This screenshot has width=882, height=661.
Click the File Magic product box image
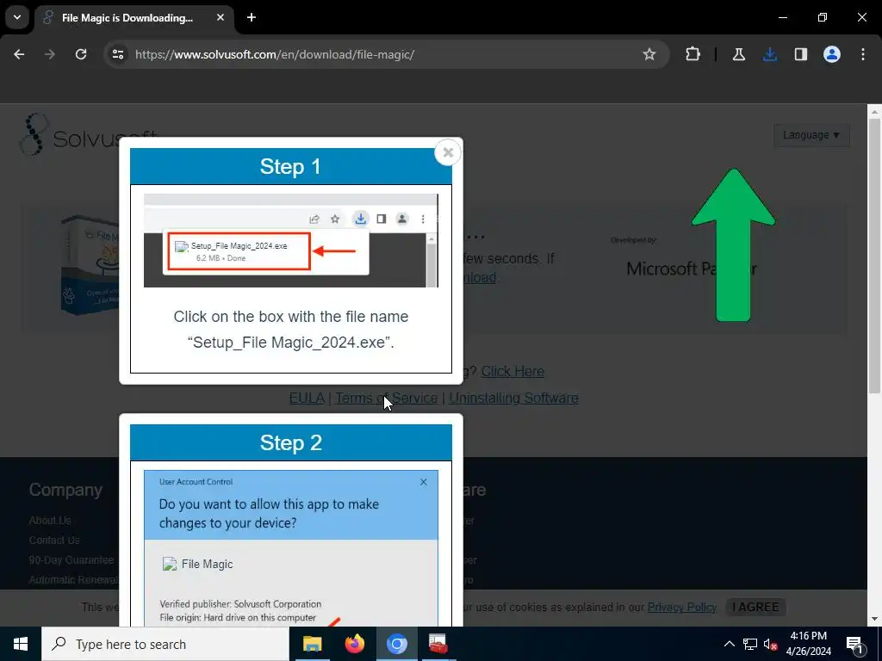click(x=90, y=264)
